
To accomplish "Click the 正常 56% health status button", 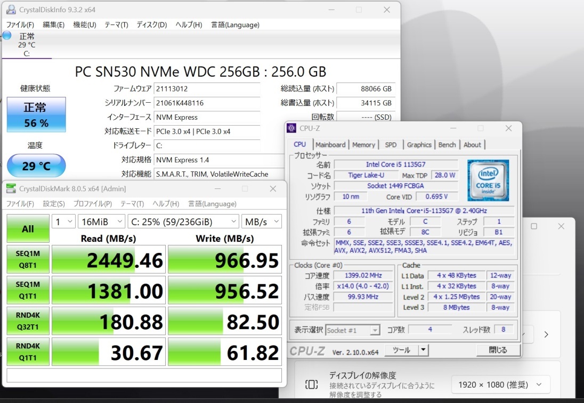I will tap(36, 114).
